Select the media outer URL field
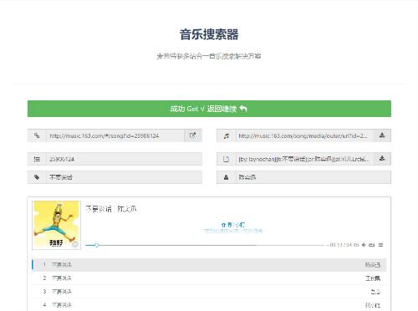 pos(304,135)
